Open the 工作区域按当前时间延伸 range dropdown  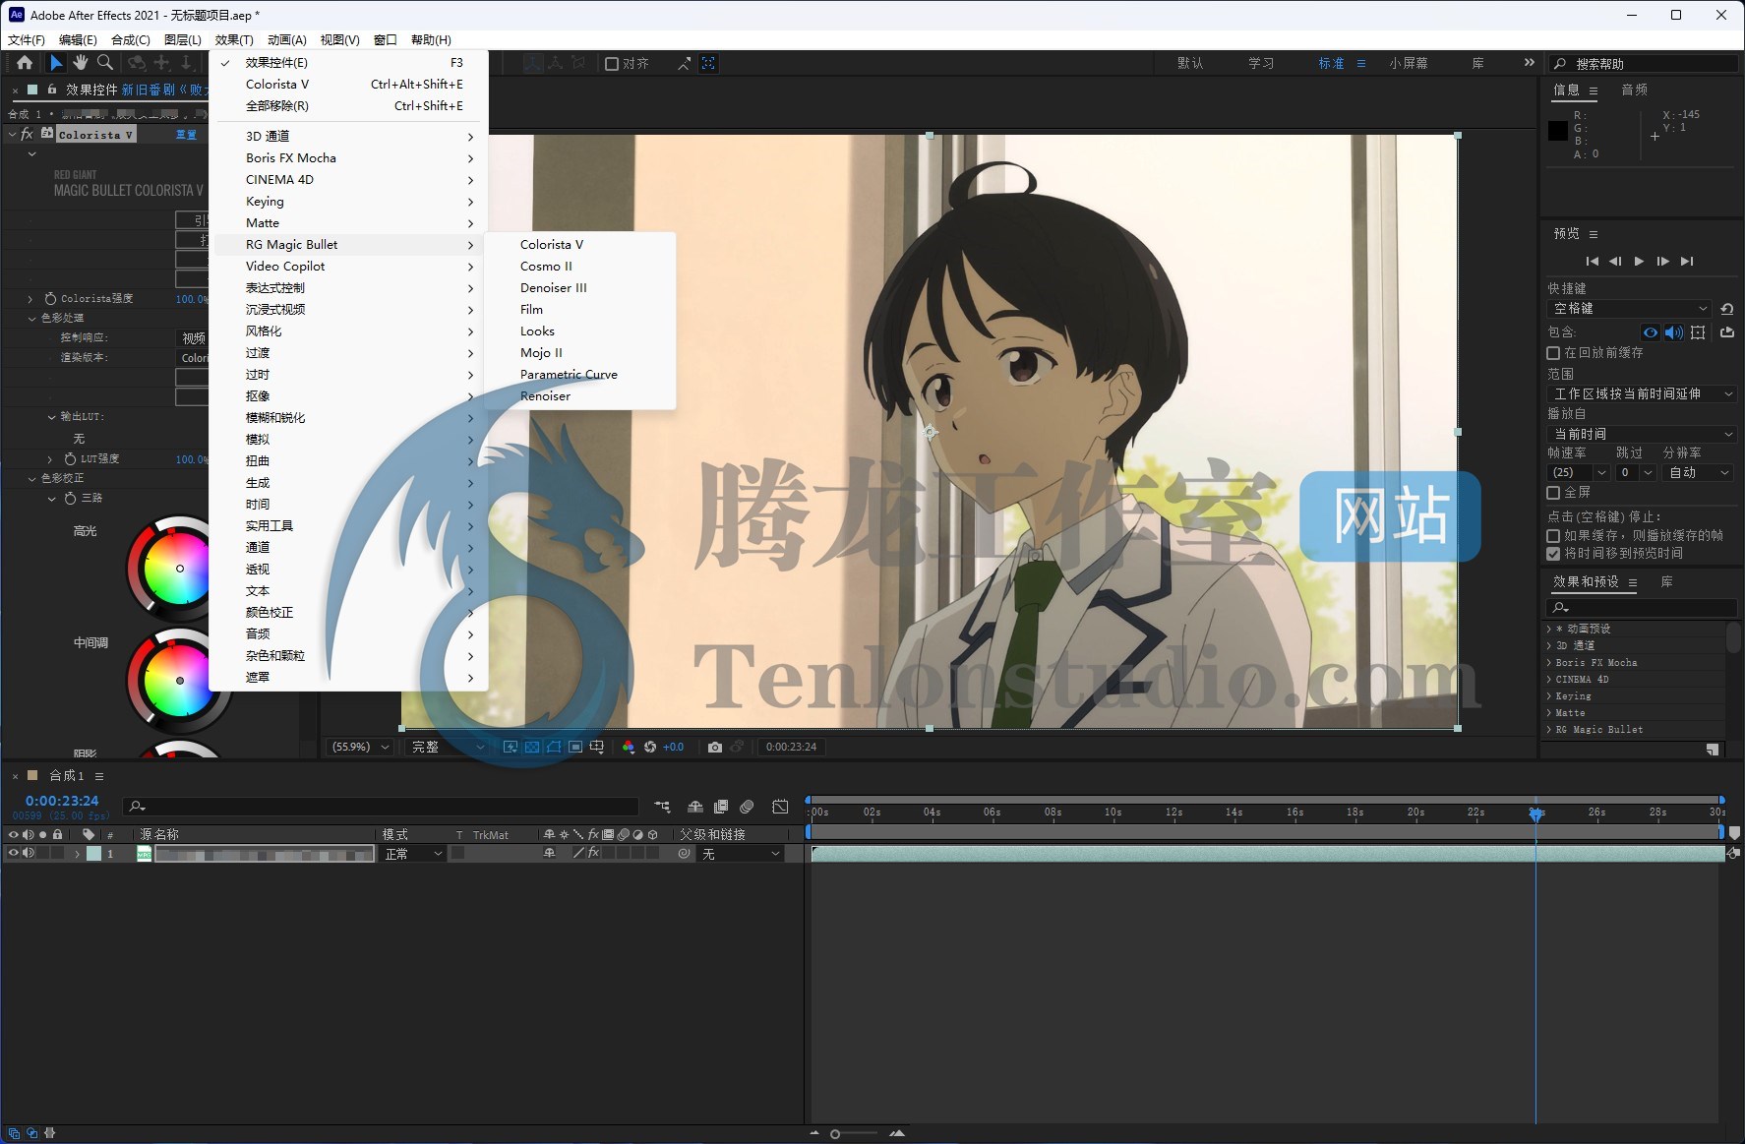tap(1642, 393)
